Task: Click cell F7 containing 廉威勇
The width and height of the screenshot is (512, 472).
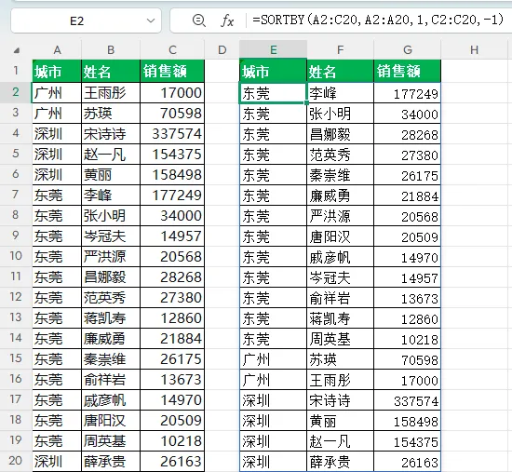Action: pyautogui.click(x=340, y=196)
